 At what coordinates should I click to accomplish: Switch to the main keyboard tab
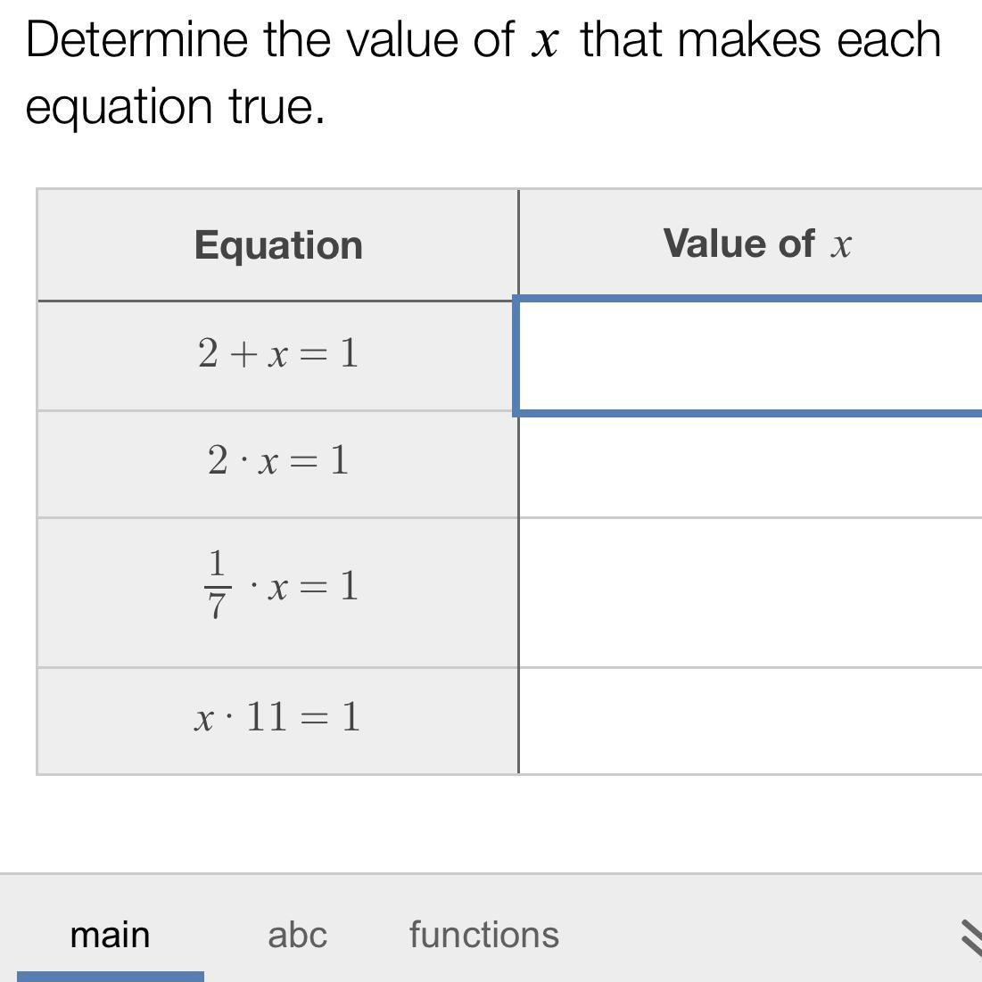tap(111, 935)
